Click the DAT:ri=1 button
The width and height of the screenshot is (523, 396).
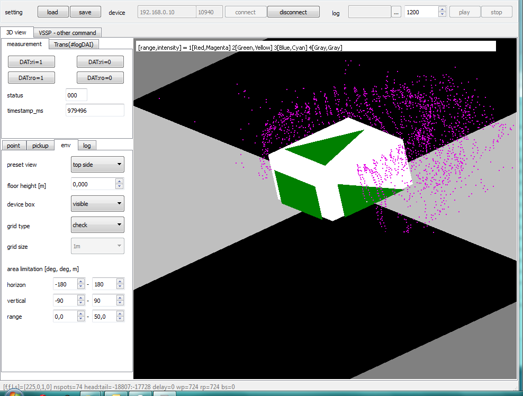(x=31, y=62)
